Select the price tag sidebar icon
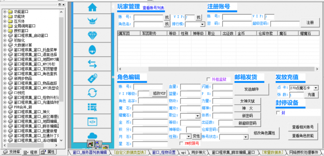324x156 pixels. click(92, 78)
